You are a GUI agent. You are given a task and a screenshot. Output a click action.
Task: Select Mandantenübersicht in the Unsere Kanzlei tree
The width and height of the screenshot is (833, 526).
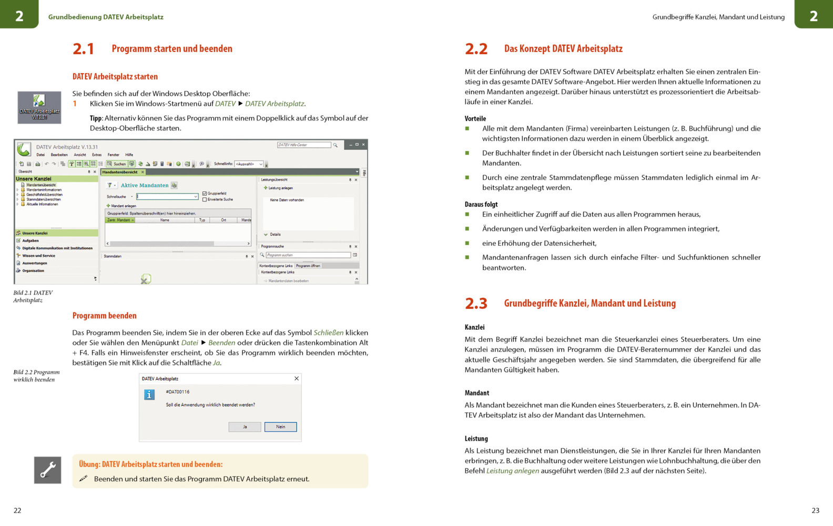click(x=41, y=185)
